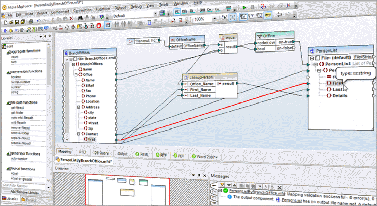Image resolution: width=377 pixels, height=206 pixels.
Task: Save the mapping with floppy icon
Action: [x=17, y=22]
